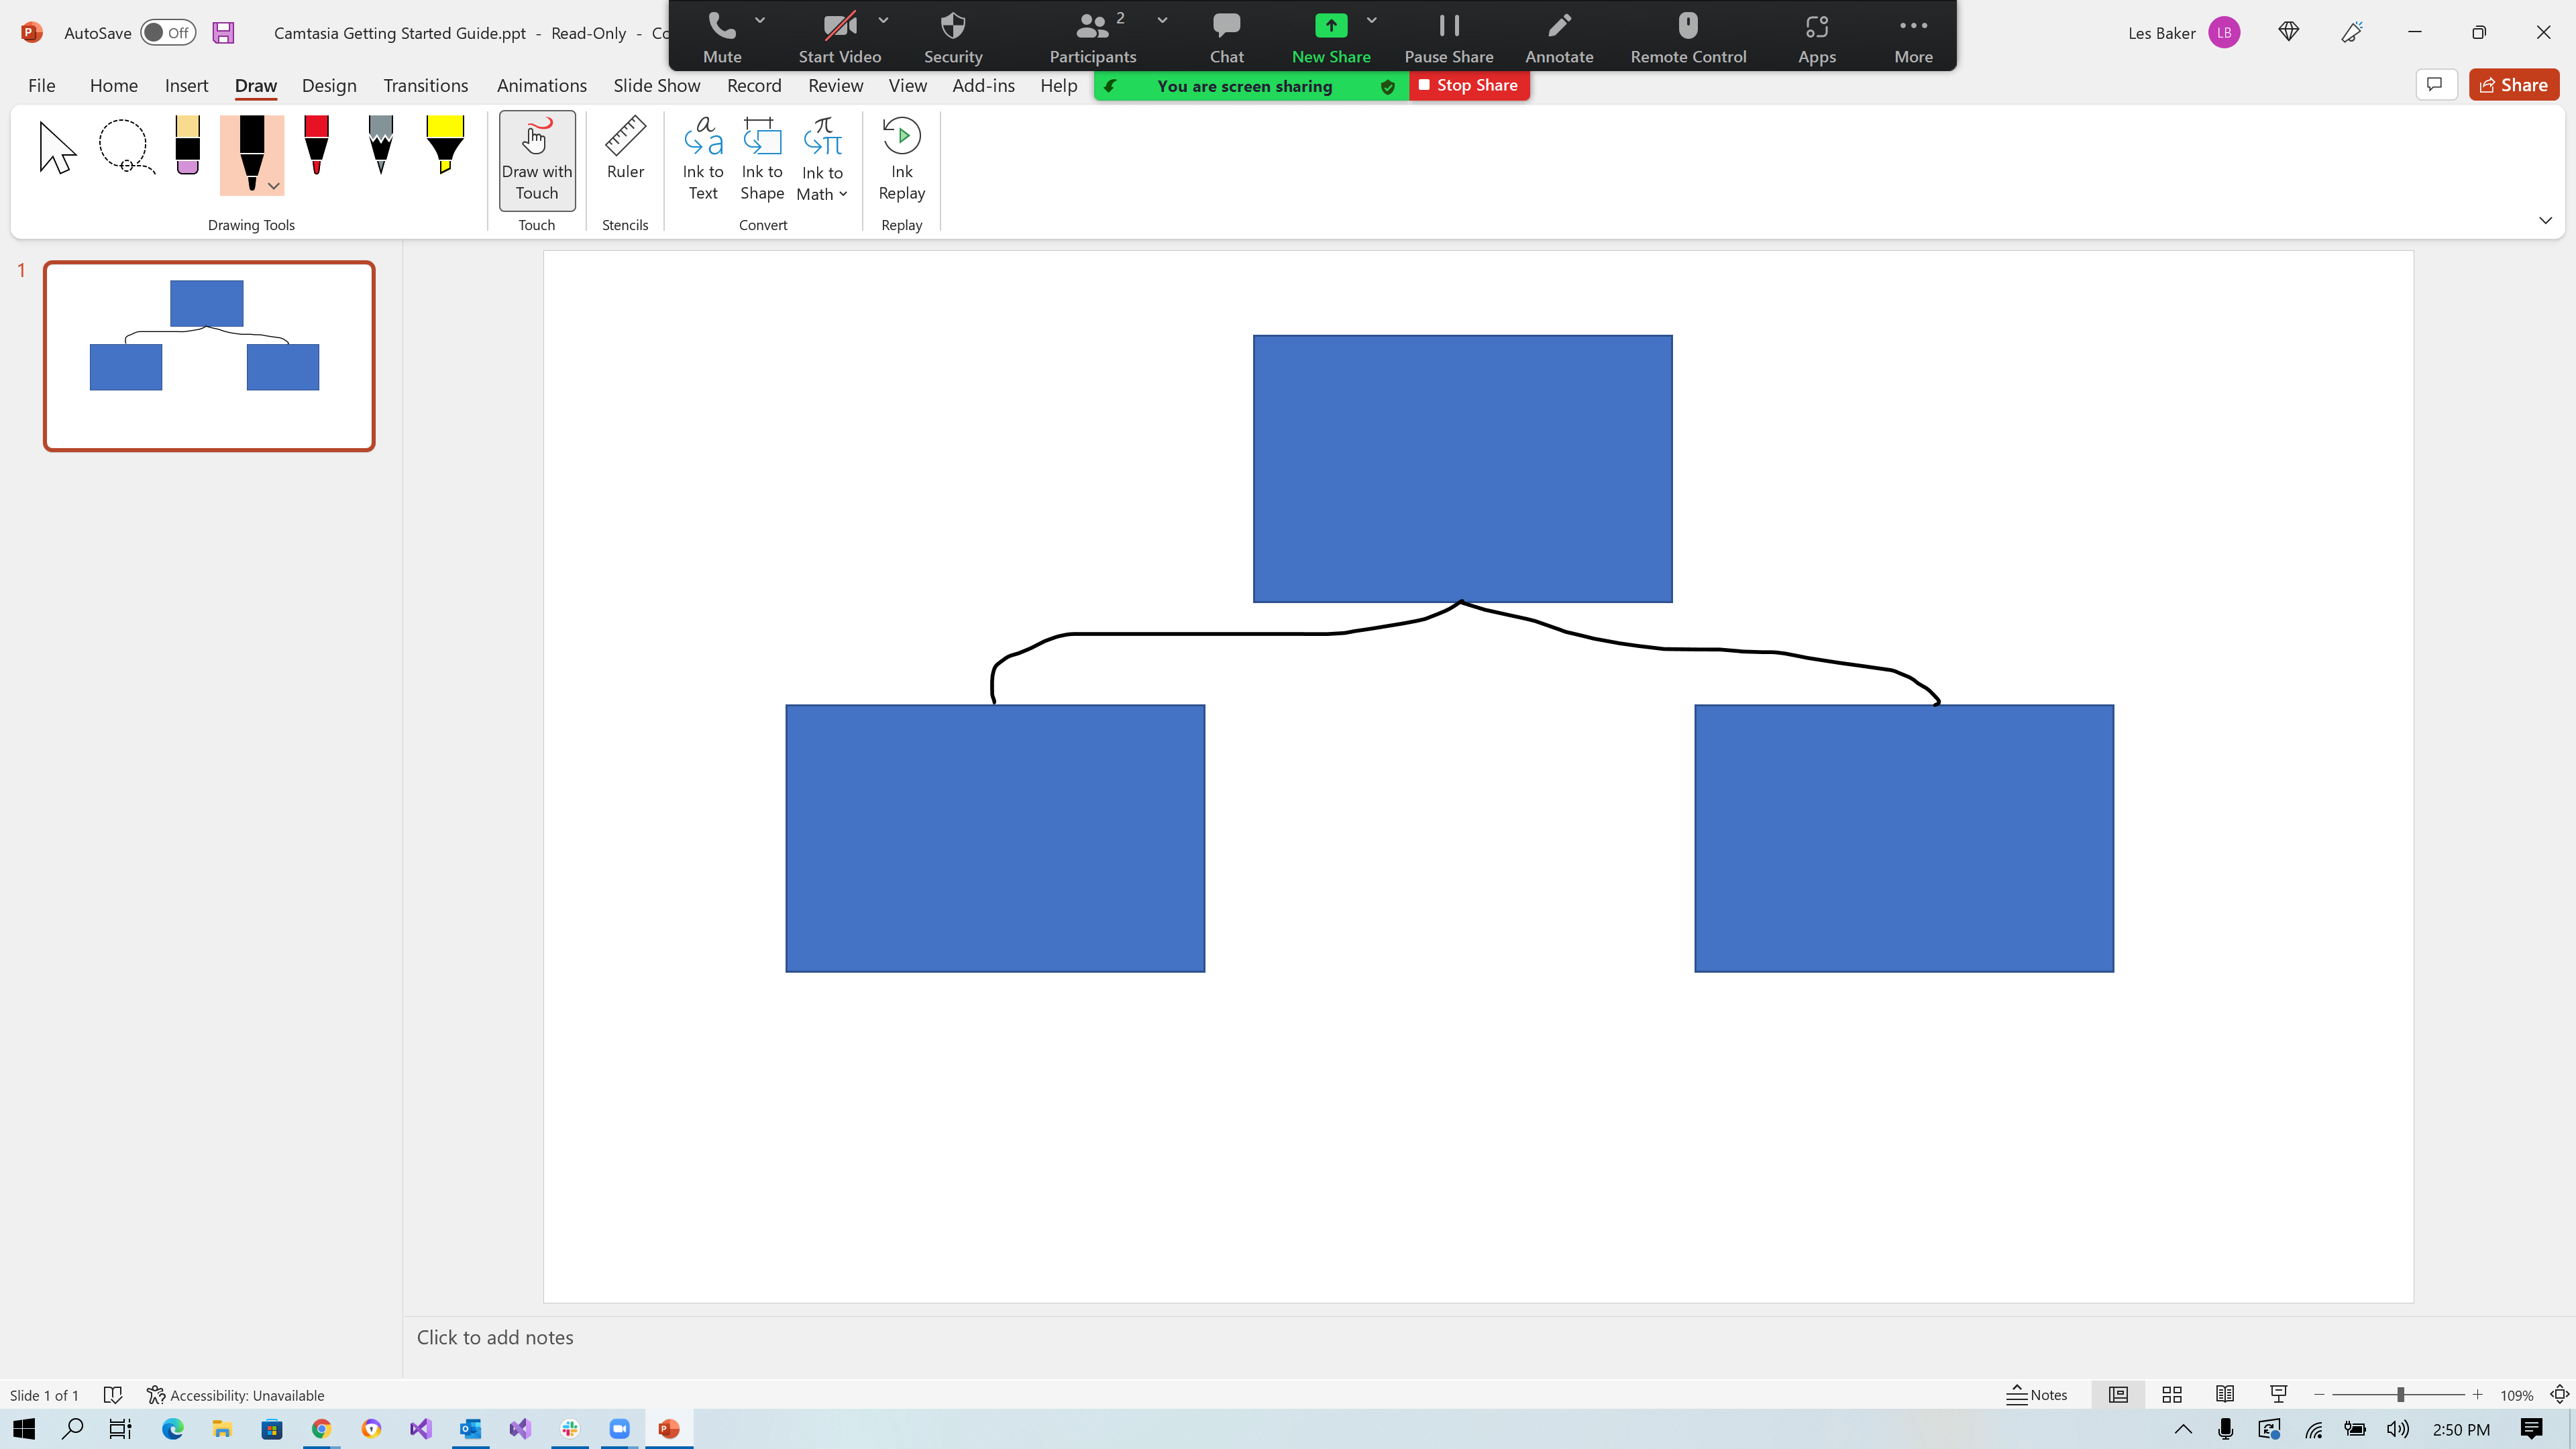Image resolution: width=2576 pixels, height=1449 pixels.
Task: Click the zoom slider handle
Action: click(x=2400, y=1394)
